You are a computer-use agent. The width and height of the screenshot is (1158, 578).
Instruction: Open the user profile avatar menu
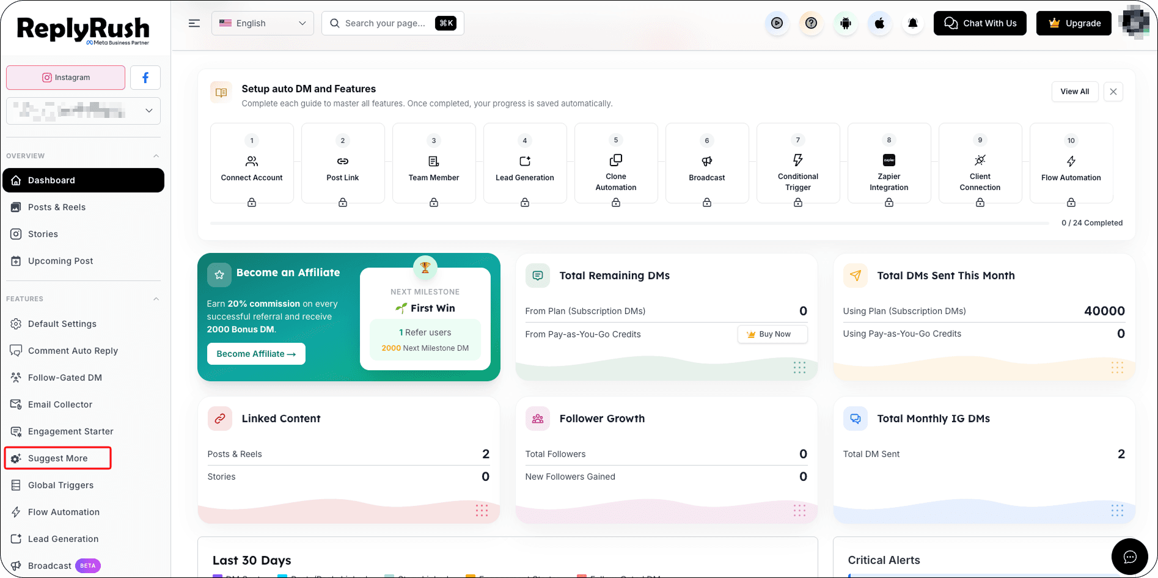[1134, 23]
